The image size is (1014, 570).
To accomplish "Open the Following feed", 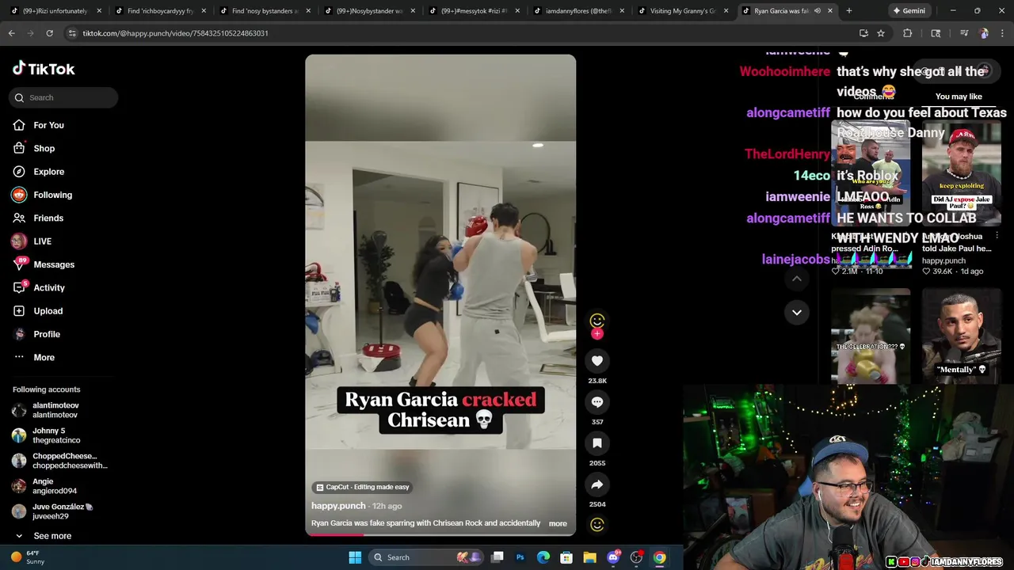I will [x=52, y=195].
